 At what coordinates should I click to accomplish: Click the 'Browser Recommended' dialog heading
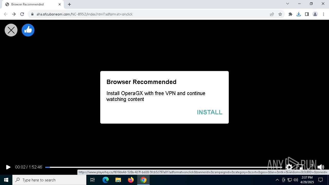click(x=141, y=82)
